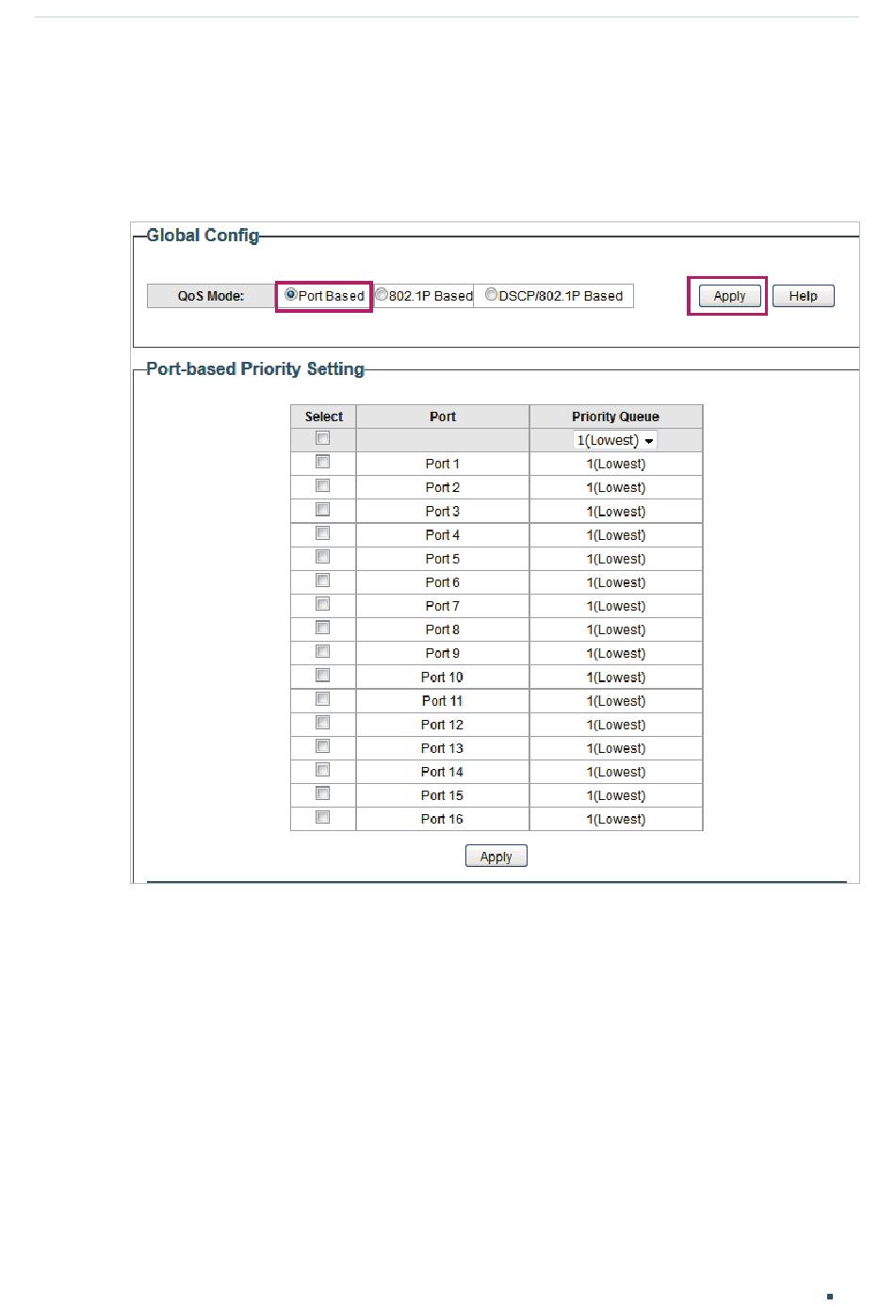Image resolution: width=895 pixels, height=1307 pixels.
Task: Select the Port 11 checkbox
Action: (x=322, y=698)
